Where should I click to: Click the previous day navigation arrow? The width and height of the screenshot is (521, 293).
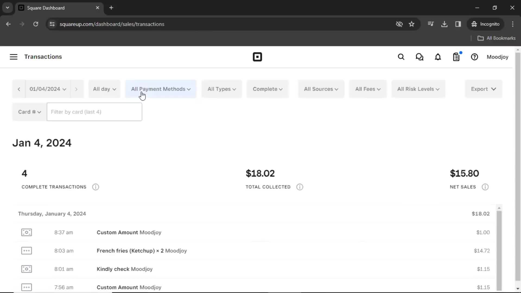pyautogui.click(x=19, y=89)
